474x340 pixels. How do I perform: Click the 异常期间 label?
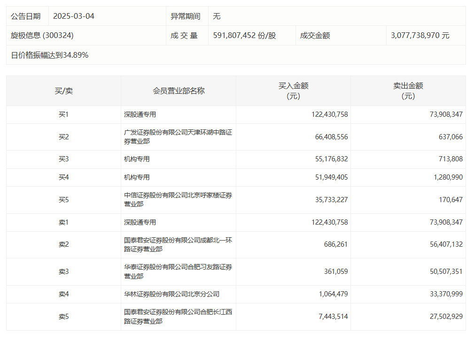(x=186, y=16)
